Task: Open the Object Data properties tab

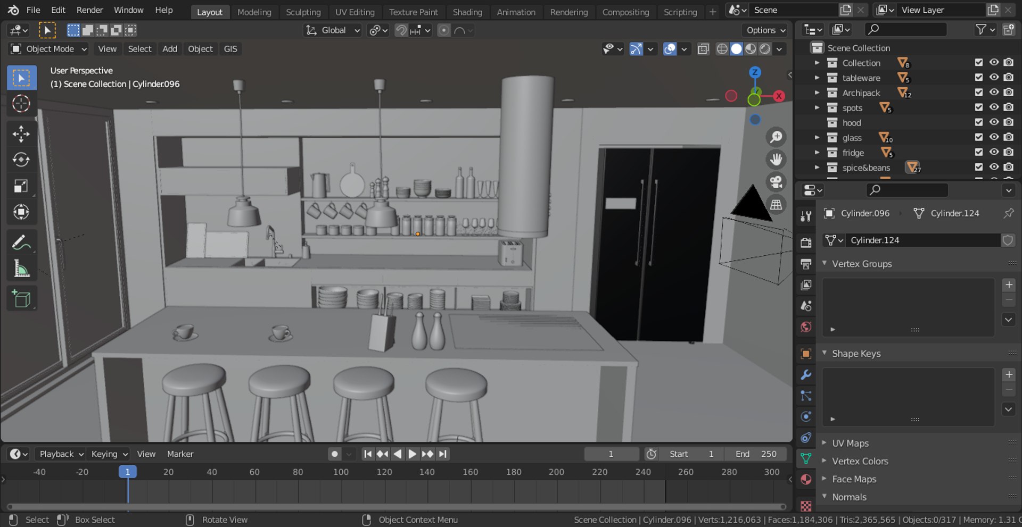Action: (x=806, y=458)
